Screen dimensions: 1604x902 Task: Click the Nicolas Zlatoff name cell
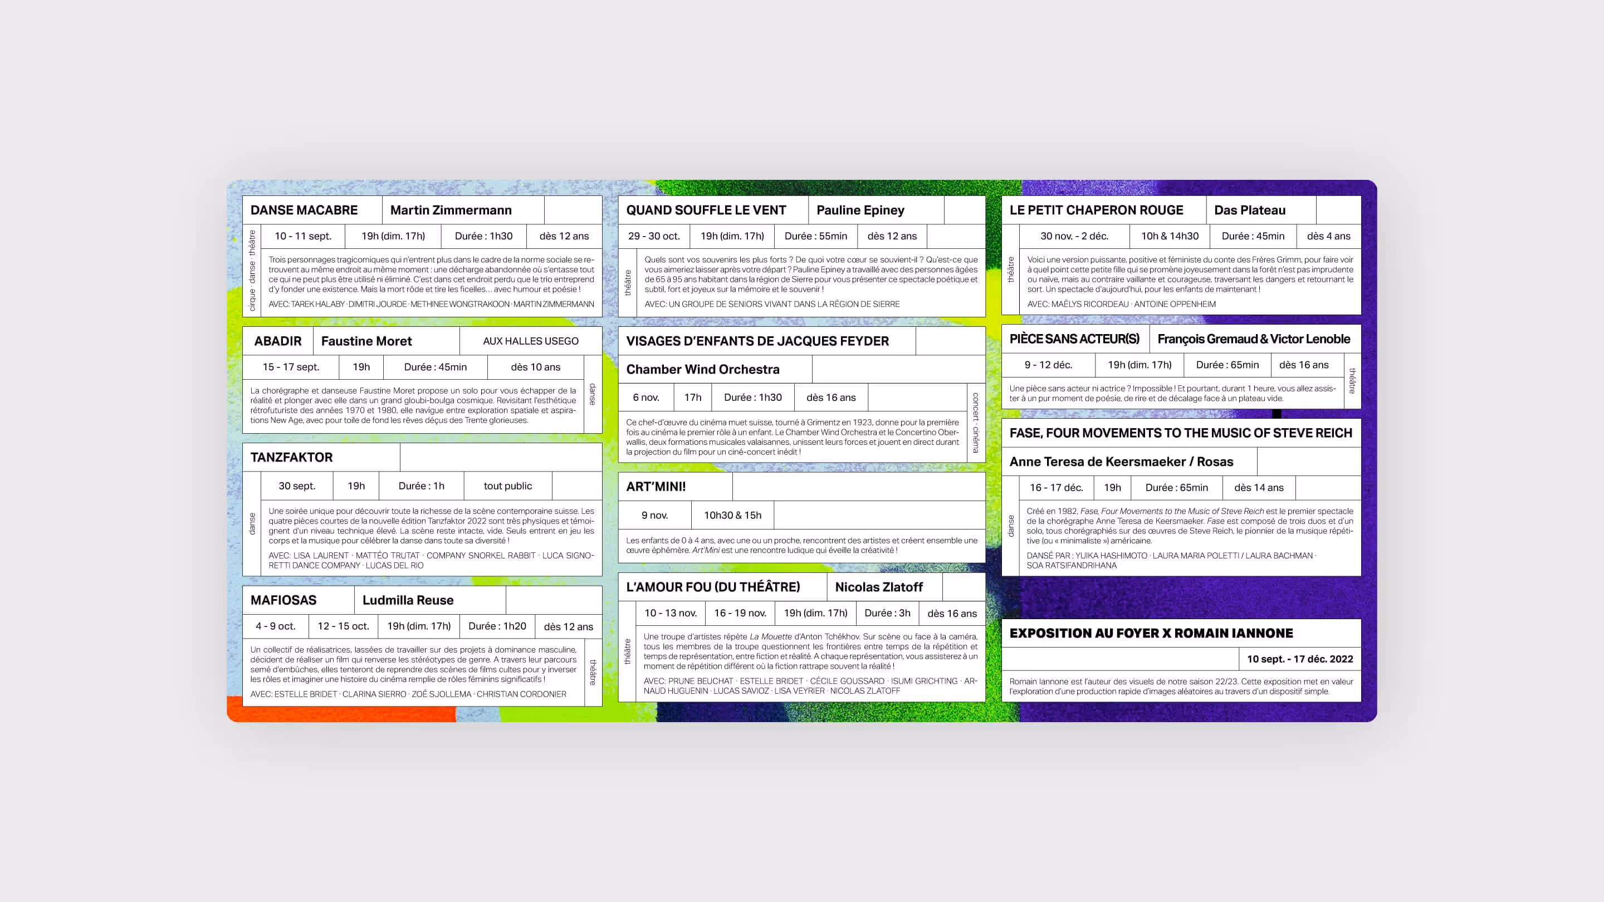(x=879, y=587)
